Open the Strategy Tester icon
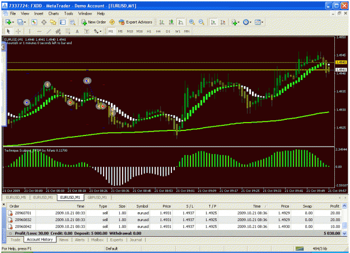This screenshot has width=350, height=253. [72, 22]
